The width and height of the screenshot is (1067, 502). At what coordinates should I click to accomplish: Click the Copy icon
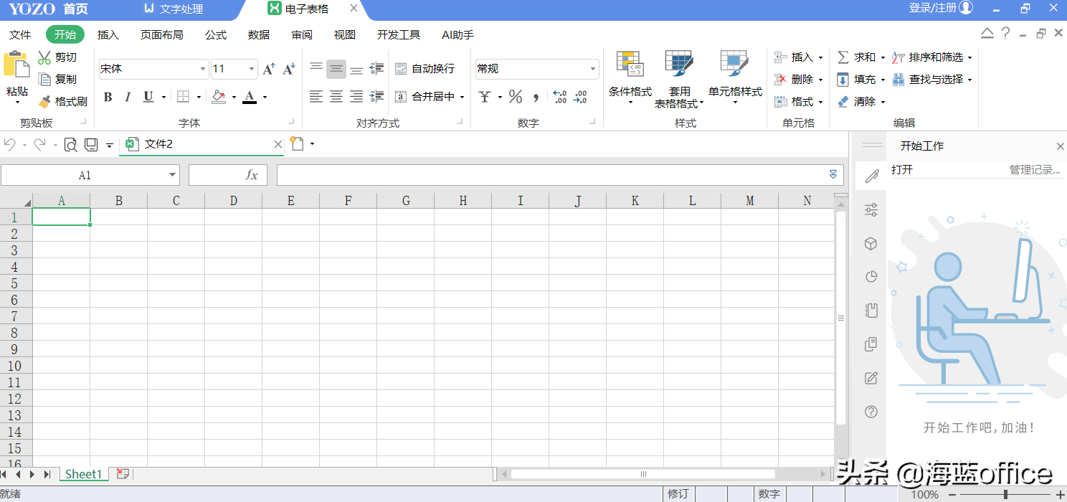(44, 79)
